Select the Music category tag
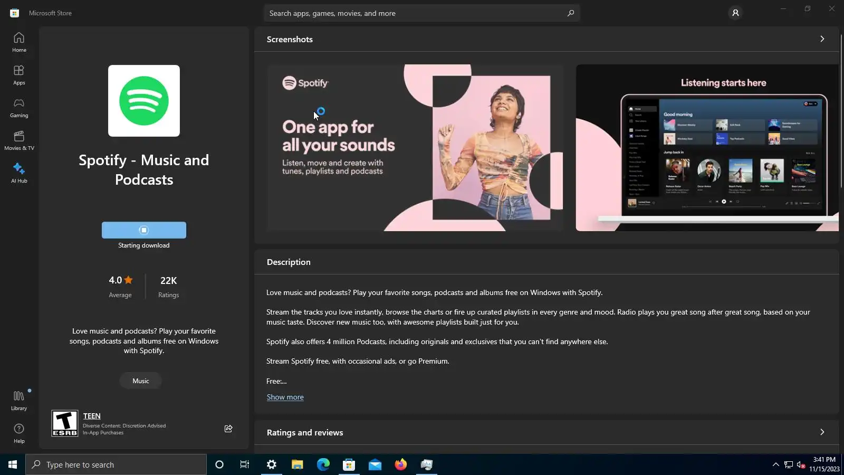The image size is (844, 475). [141, 381]
